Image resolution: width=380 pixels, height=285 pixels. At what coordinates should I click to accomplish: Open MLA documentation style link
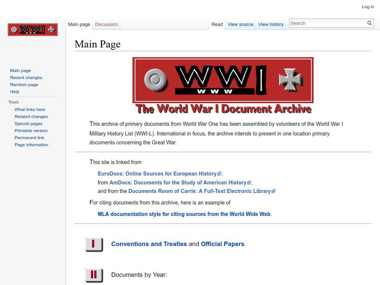(x=184, y=214)
